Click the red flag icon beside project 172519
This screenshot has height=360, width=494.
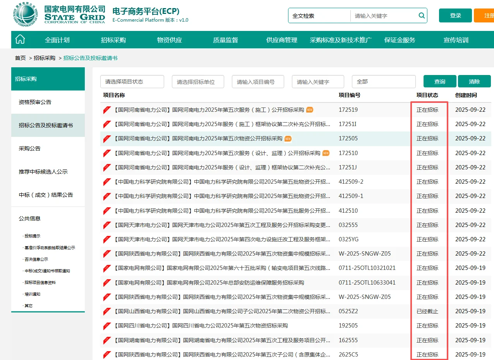107,110
